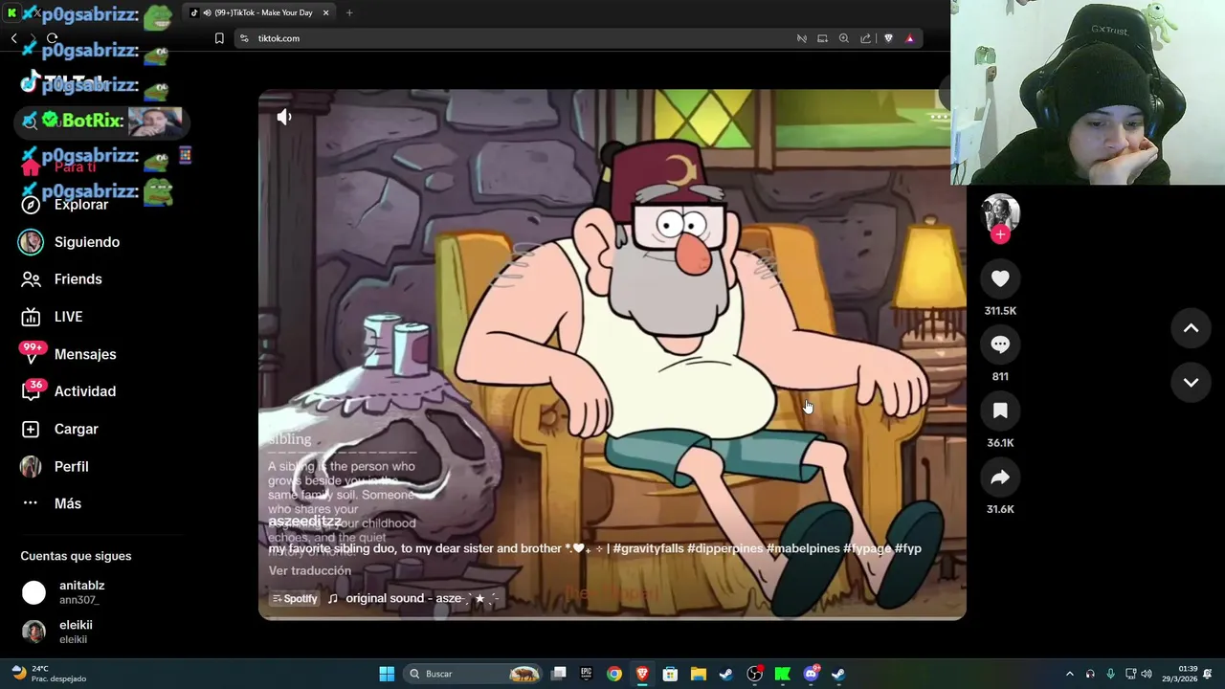The image size is (1225, 689).
Task: Open the #mabelpines hashtag
Action: click(803, 548)
